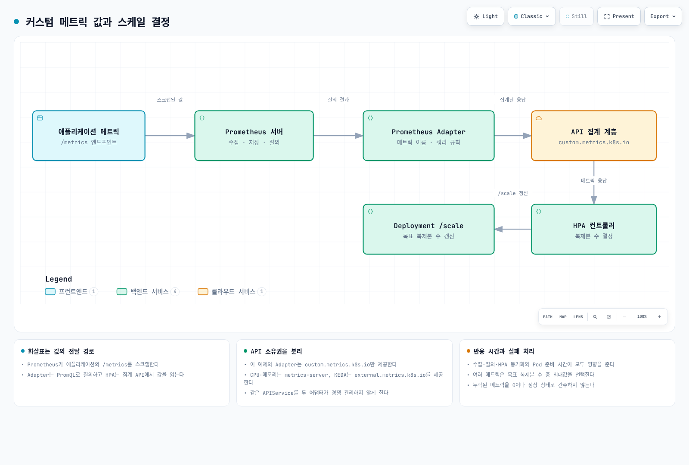The width and height of the screenshot is (689, 465).
Task: Filter by 클라우드 서비스 legend swatch
Action: (203, 291)
